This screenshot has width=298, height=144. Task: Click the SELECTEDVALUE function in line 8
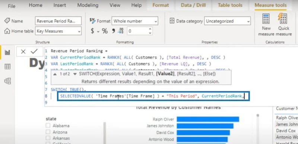coord(76,96)
